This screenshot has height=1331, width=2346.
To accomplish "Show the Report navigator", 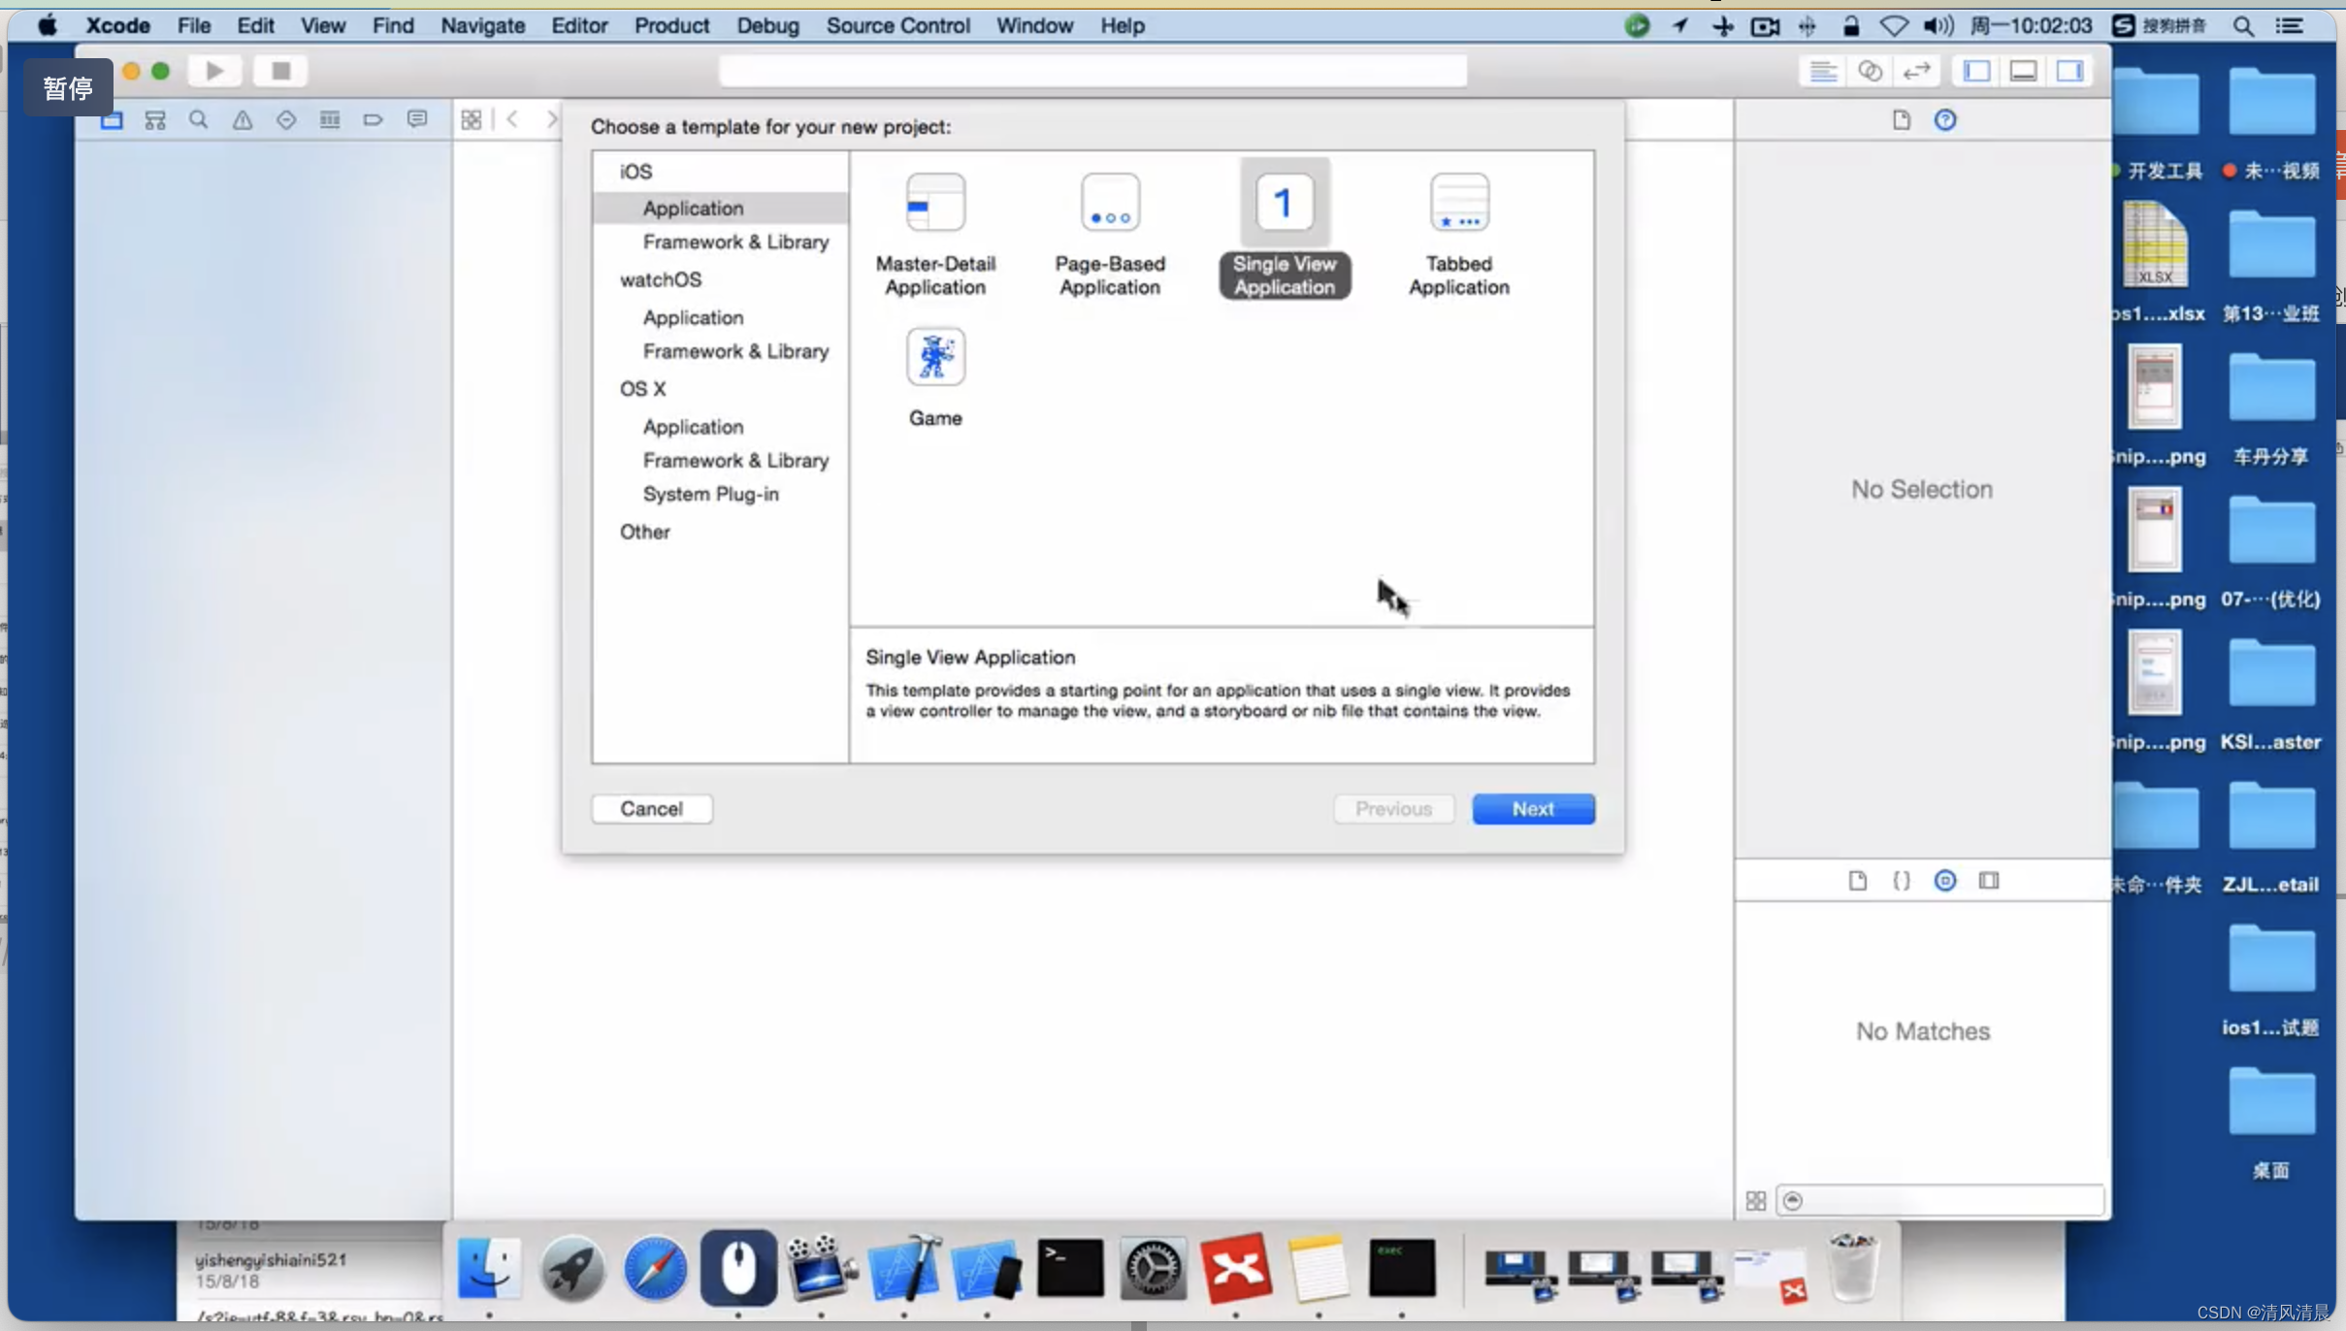I will click(x=417, y=119).
